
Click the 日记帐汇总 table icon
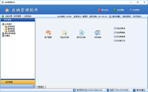[115, 41]
